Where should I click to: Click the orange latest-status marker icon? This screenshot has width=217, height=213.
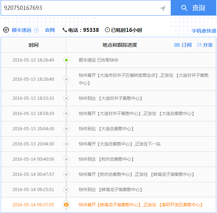[x=66, y=205]
